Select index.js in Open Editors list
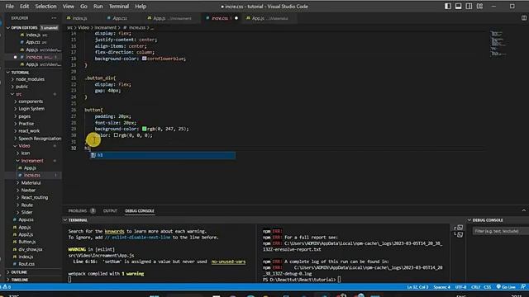Screen dimensions: 529x297 [33, 35]
